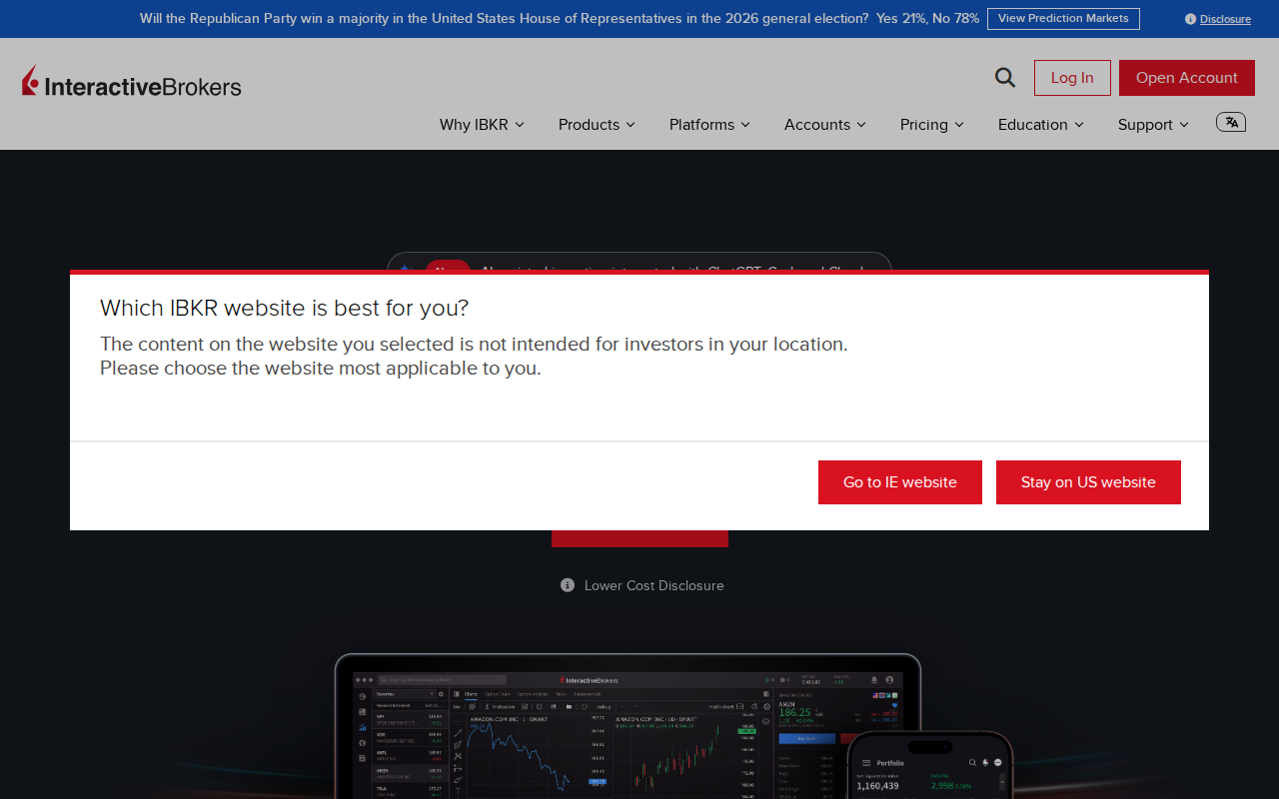
Task: Click the Log In button
Action: tap(1072, 78)
